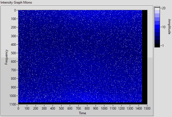
Task: Click the 0 value on Frequency axis
Action: 15,10
